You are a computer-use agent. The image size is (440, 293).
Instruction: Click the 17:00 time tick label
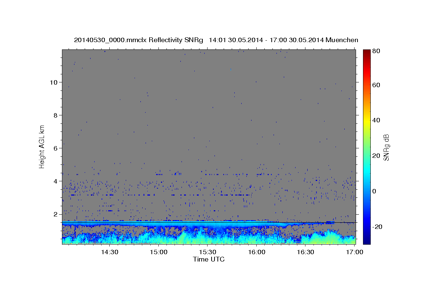coord(355,252)
